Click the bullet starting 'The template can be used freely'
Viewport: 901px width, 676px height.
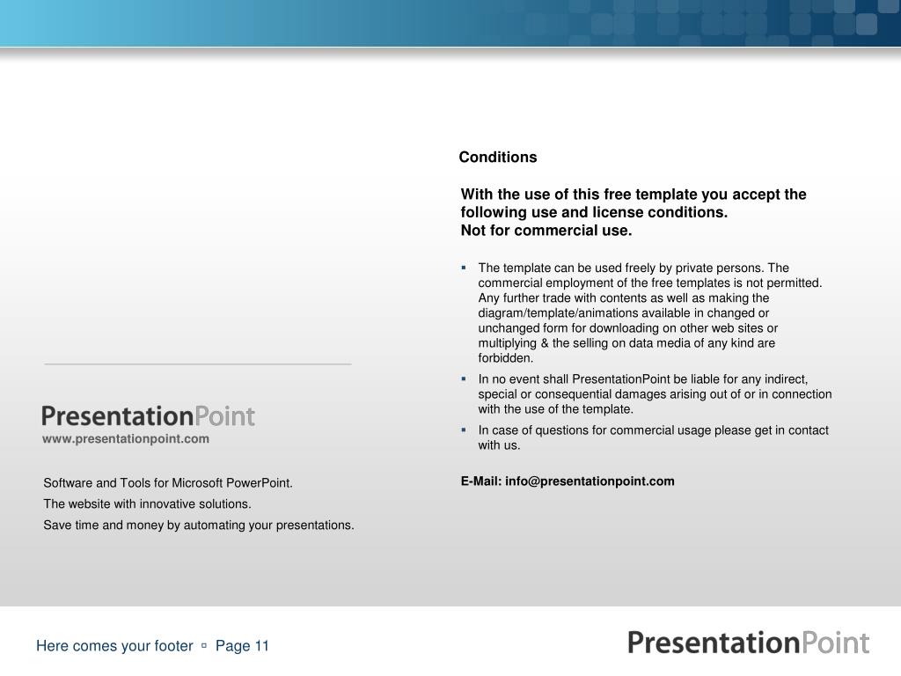pos(650,312)
